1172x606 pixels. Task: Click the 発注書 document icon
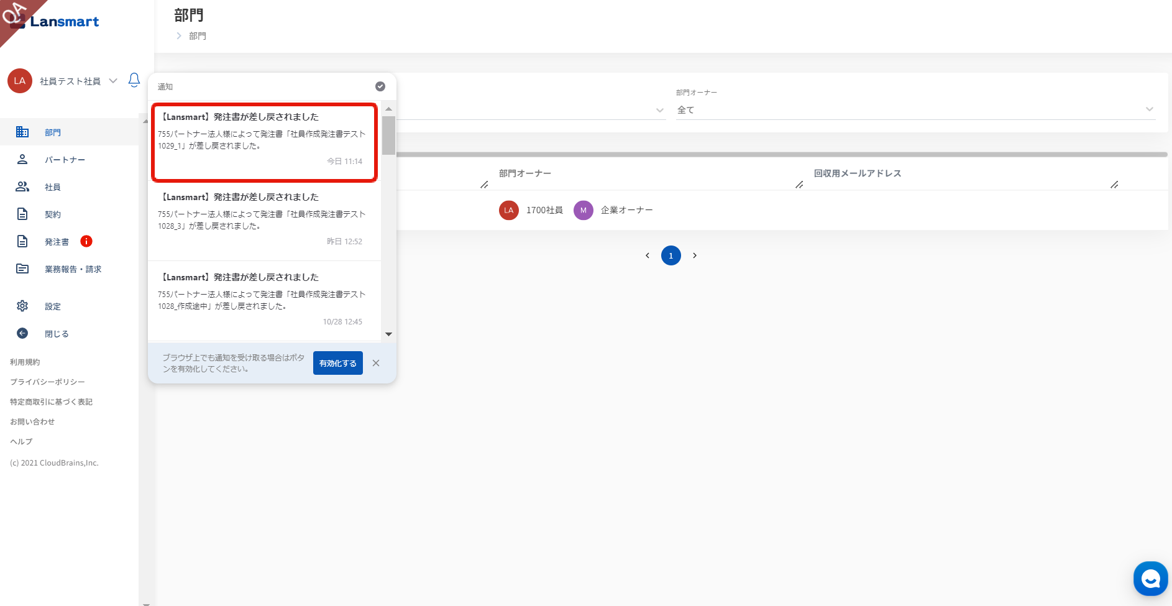tap(22, 241)
